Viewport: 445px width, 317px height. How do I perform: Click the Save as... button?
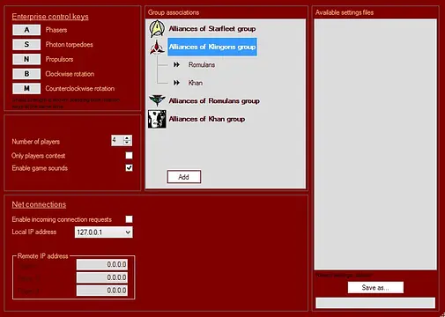pos(375,287)
